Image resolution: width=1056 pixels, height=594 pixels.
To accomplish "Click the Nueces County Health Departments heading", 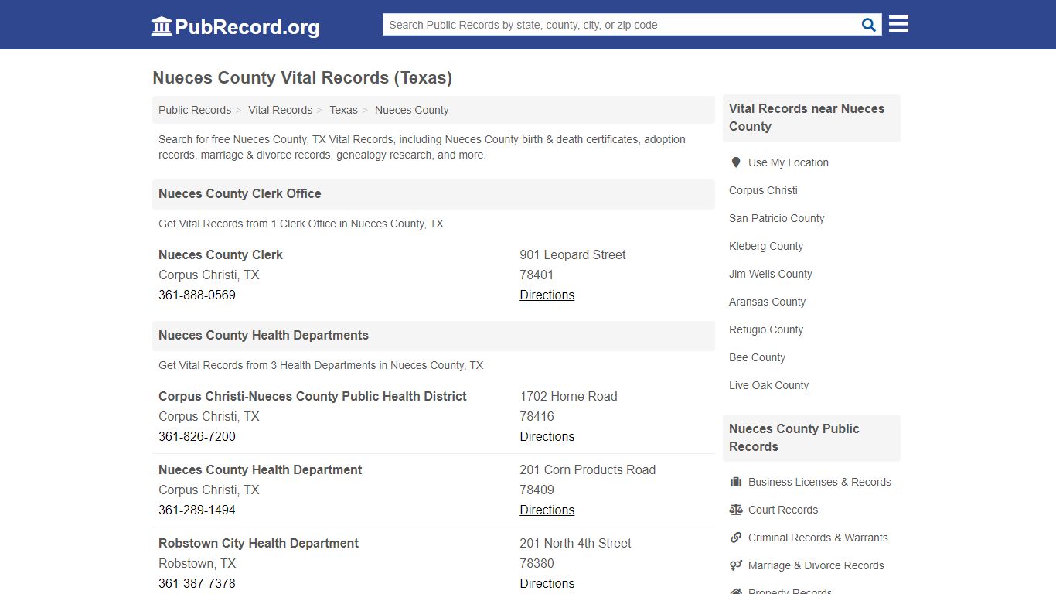I will pos(263,335).
